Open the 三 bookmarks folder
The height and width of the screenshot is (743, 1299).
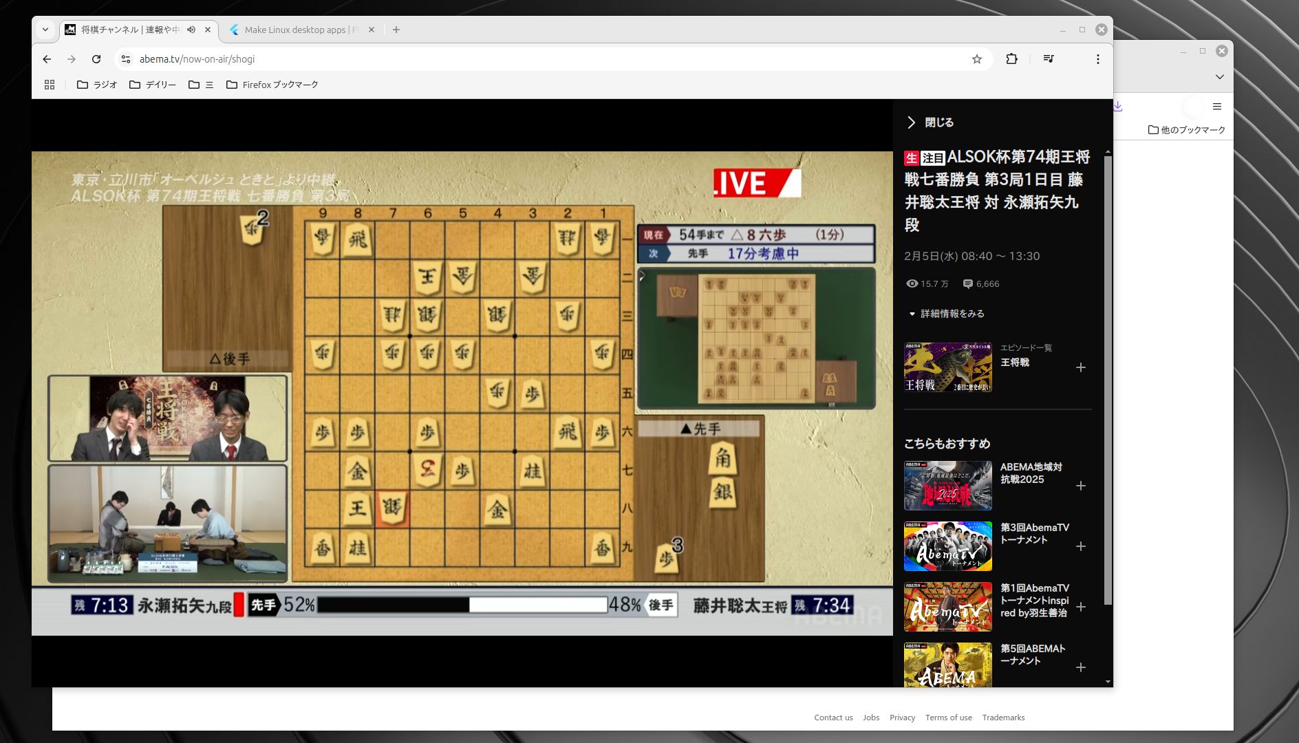[x=201, y=85]
